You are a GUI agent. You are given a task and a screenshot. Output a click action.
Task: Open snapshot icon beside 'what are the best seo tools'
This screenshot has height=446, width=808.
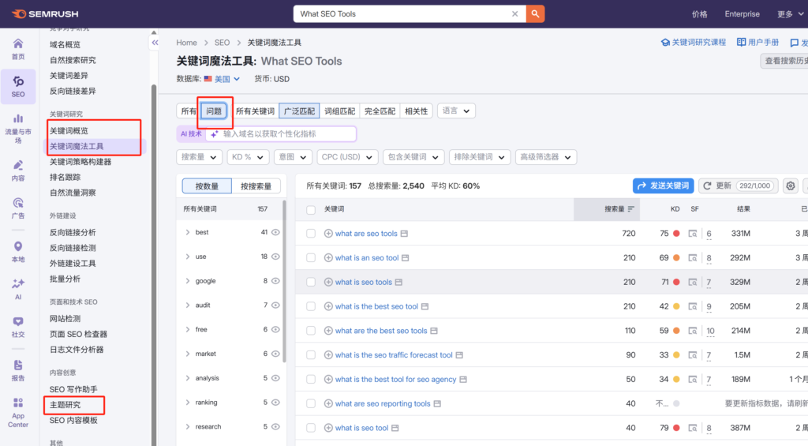(434, 331)
